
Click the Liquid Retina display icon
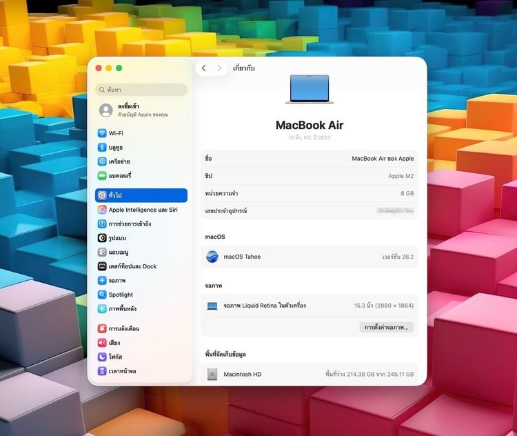point(212,306)
